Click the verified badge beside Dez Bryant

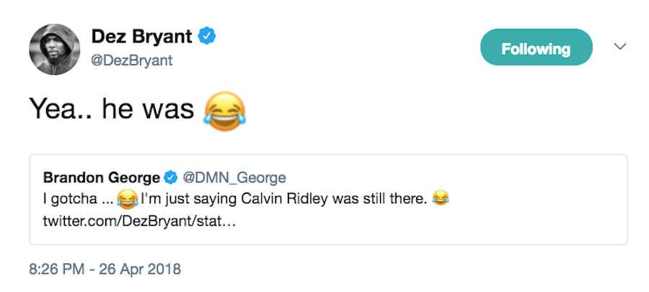point(208,36)
